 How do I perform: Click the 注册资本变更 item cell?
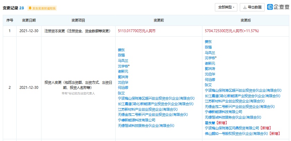tap(78, 31)
